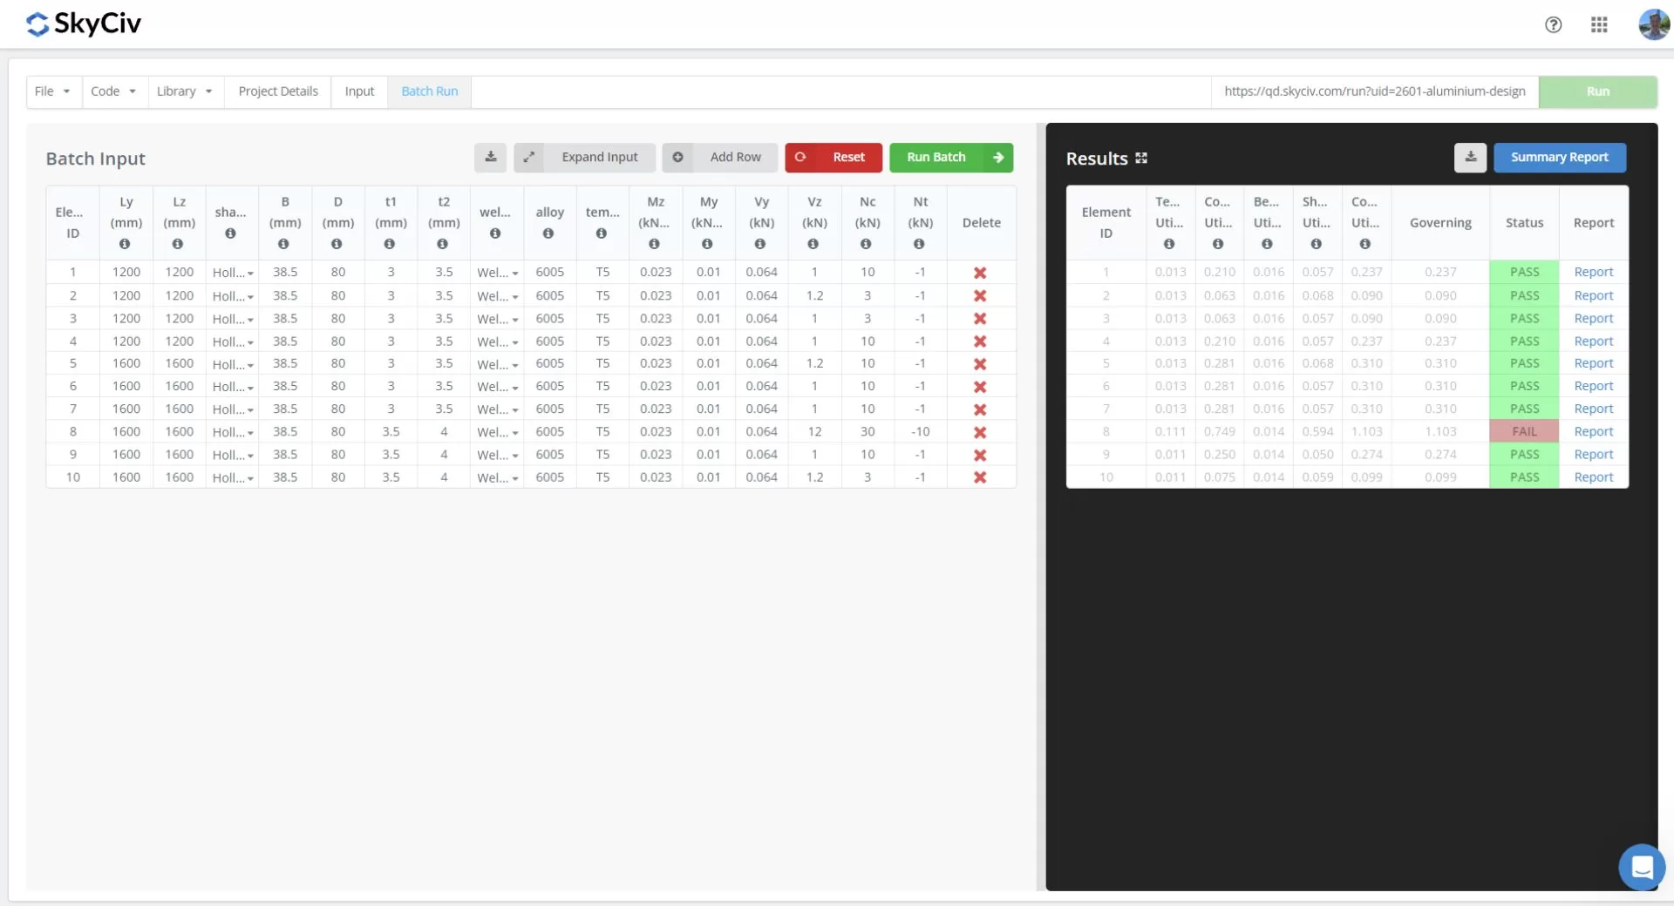Click the Batch Input download icon
This screenshot has height=906, width=1674.
(490, 158)
